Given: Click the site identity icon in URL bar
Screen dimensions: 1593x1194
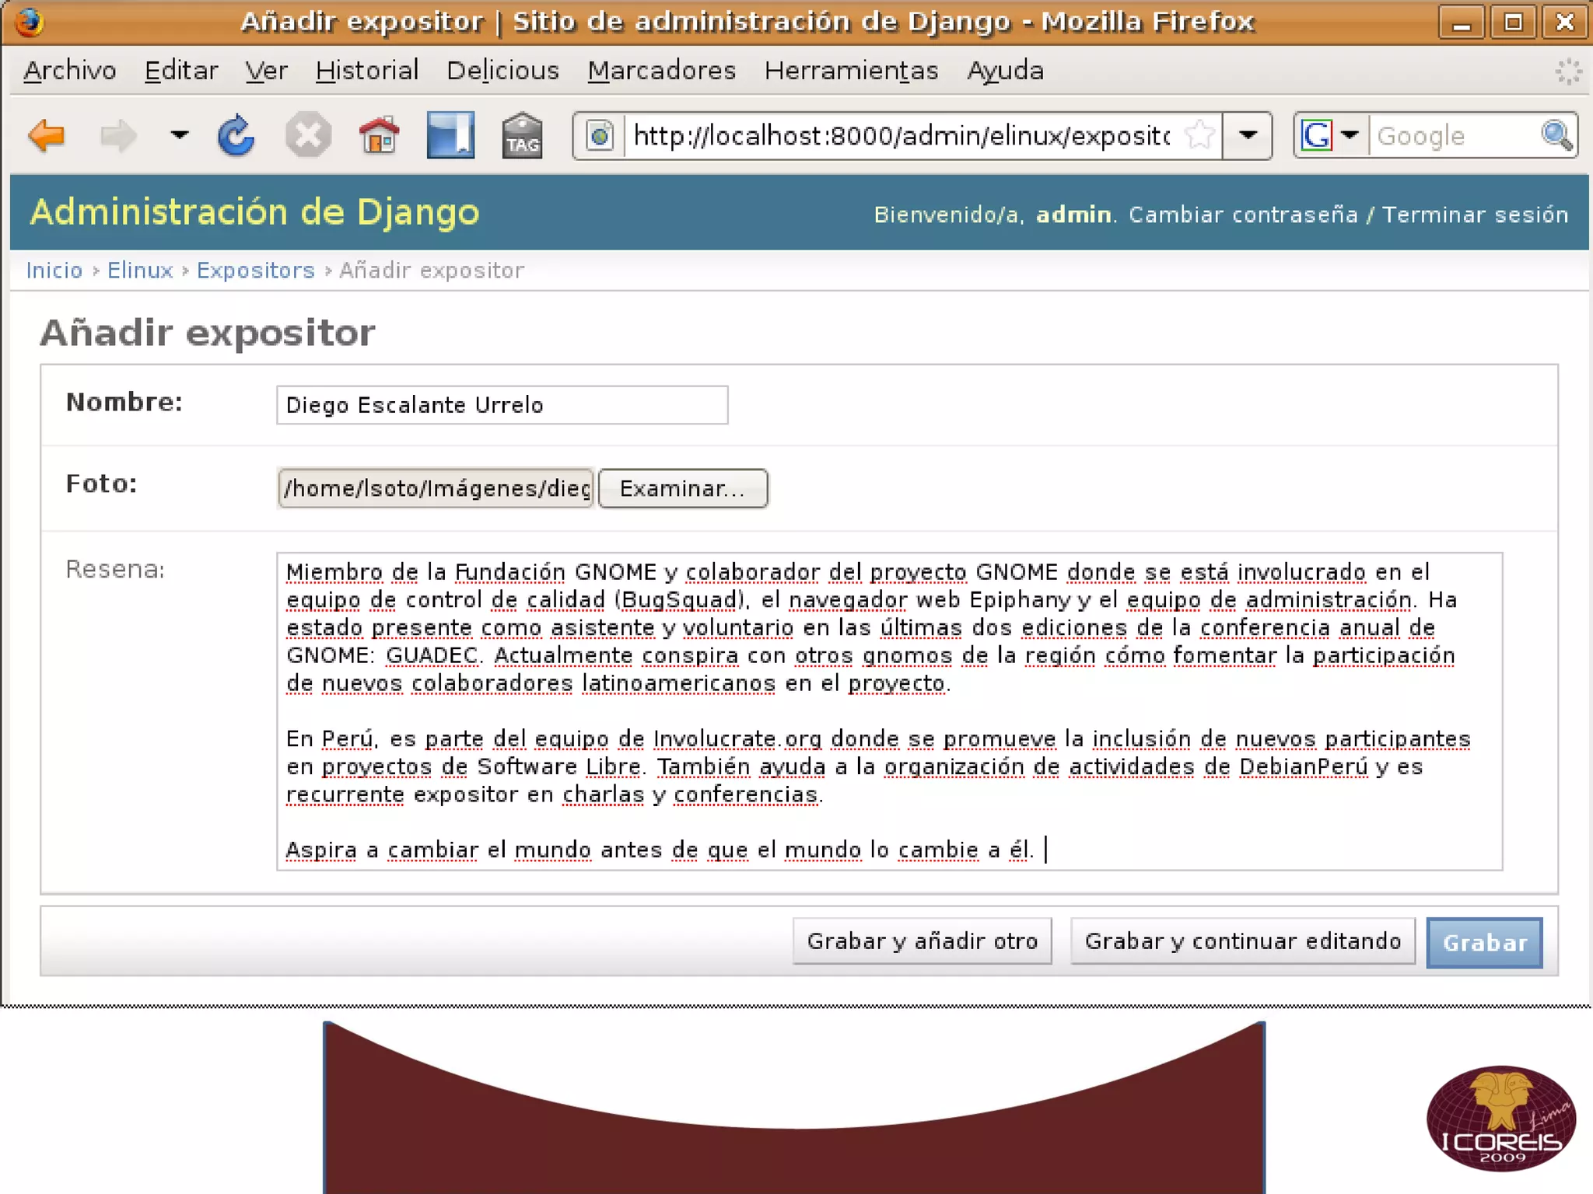Looking at the screenshot, I should click(600, 136).
